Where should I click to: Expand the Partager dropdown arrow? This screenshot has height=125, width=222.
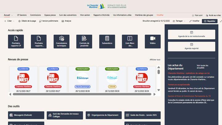click(x=185, y=21)
